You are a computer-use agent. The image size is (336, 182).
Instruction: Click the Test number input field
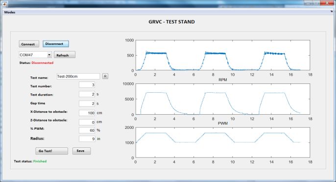(87, 85)
